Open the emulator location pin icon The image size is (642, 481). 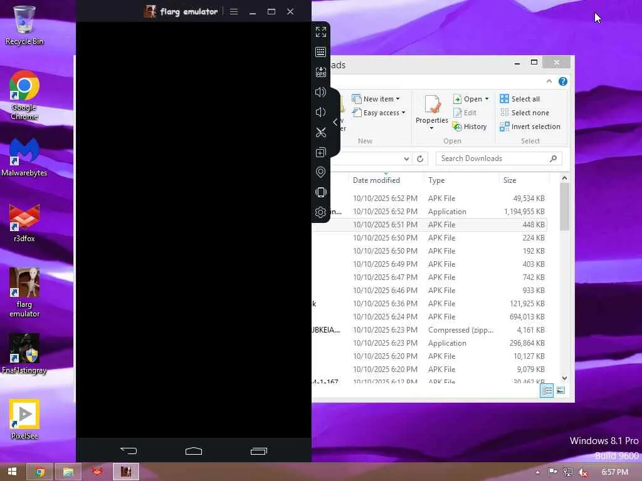(320, 172)
